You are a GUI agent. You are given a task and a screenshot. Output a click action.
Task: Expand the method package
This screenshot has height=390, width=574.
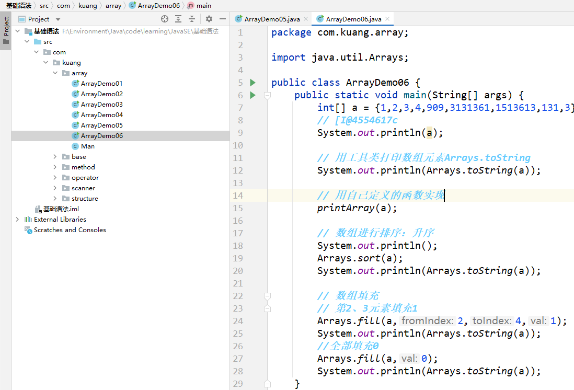point(55,167)
